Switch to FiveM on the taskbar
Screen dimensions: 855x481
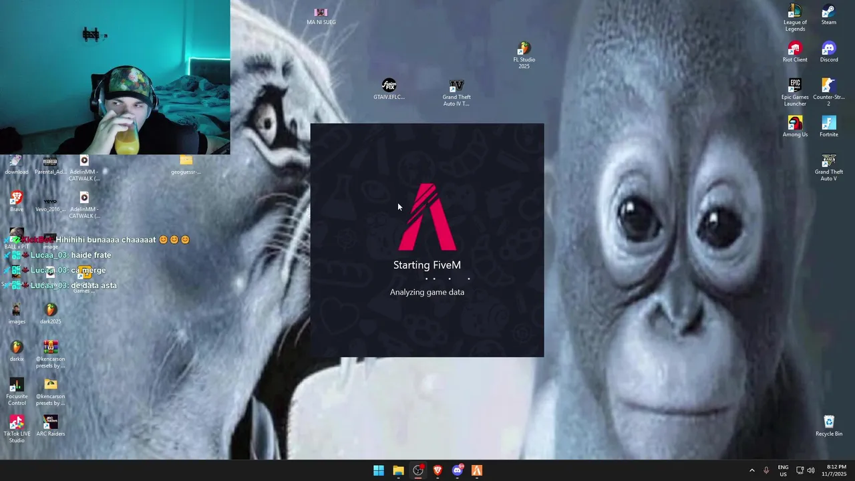(x=477, y=470)
